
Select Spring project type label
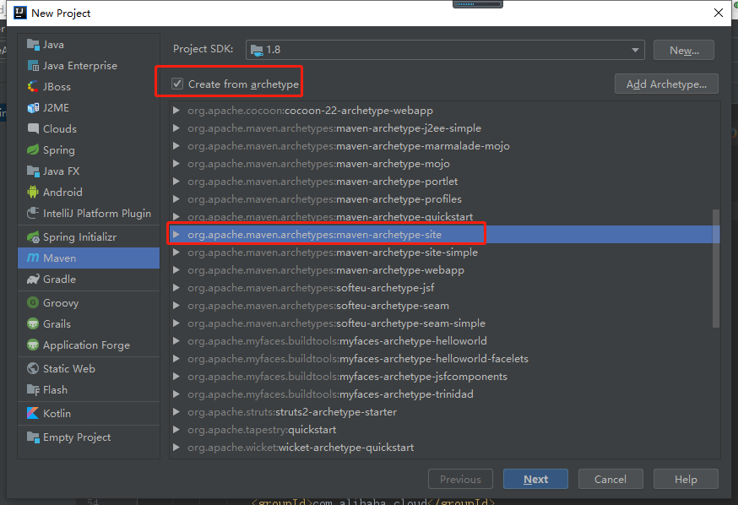click(59, 150)
